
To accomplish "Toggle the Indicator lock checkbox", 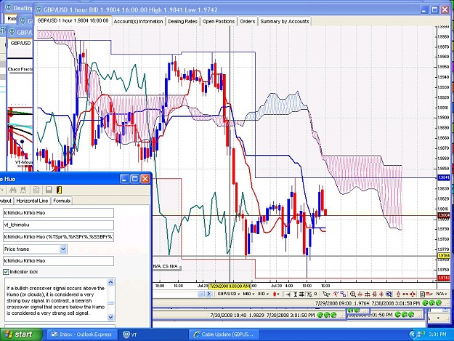I will pyautogui.click(x=6, y=272).
